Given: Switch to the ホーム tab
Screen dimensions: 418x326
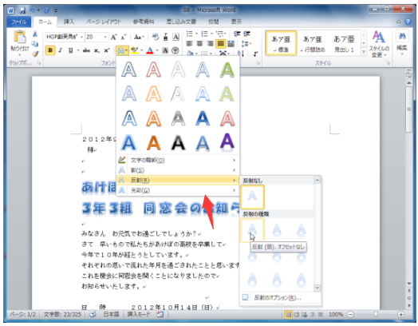Looking at the screenshot, I should pos(45,22).
